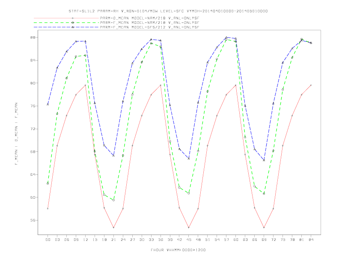Click the x-axis tick label 09
Image resolution: width=339 pixels, height=261 pixels.
coord(76,240)
